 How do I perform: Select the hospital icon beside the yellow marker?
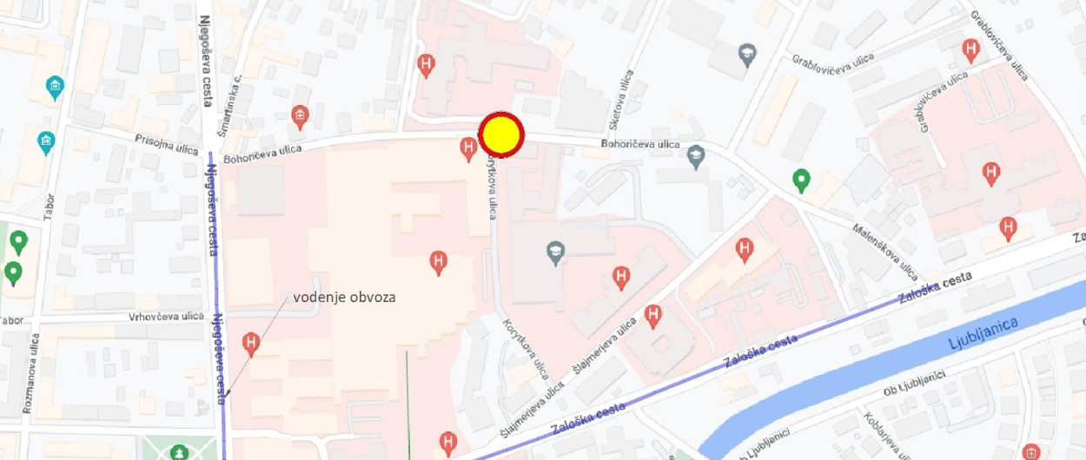pos(469,148)
